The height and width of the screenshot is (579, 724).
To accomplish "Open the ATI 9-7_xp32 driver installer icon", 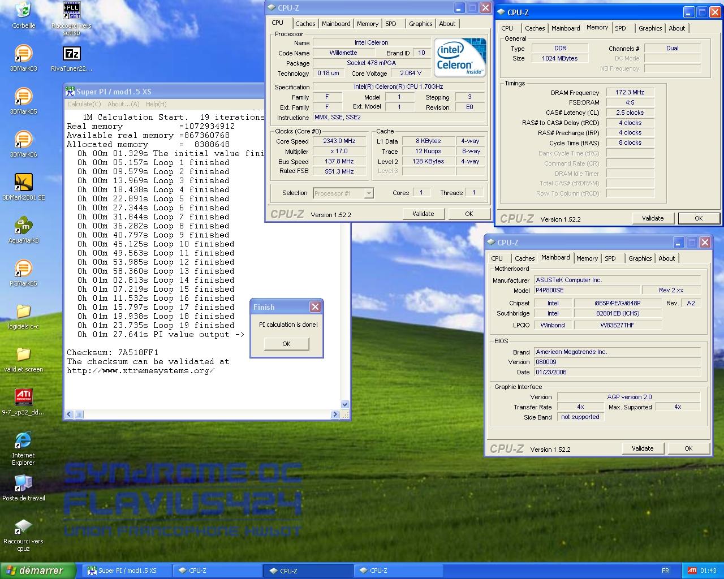I will (23, 402).
